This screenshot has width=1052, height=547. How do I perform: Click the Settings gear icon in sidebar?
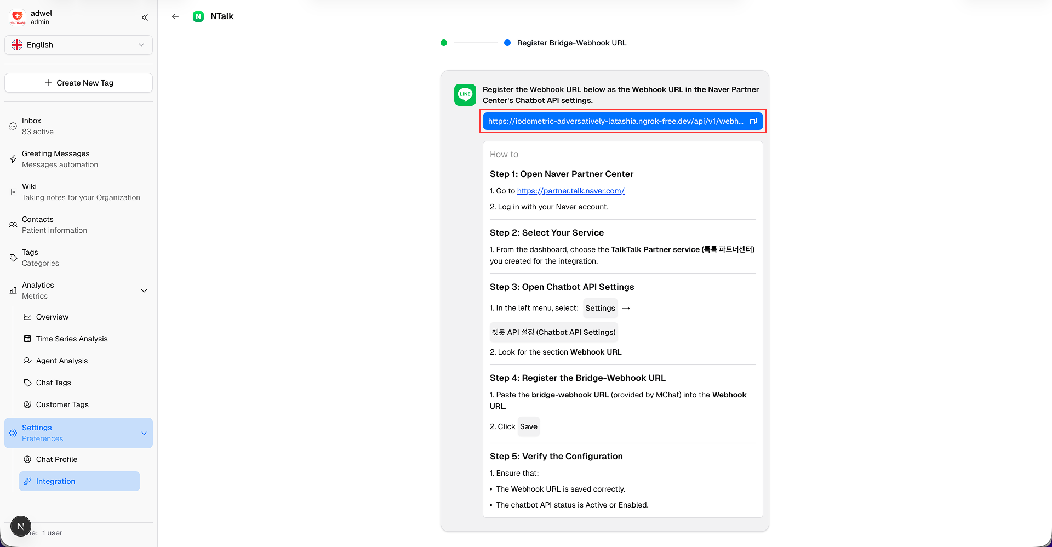tap(14, 433)
